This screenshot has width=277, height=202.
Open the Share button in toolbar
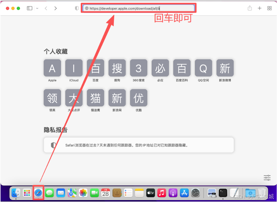(x=250, y=8)
